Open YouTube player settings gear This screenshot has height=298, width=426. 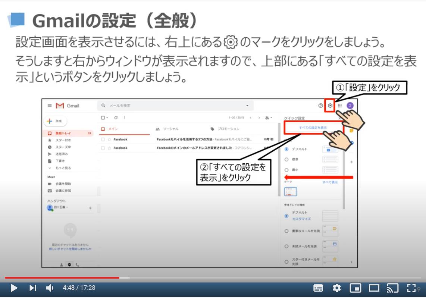[337, 288]
